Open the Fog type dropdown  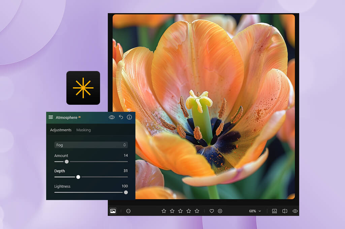tap(91, 145)
